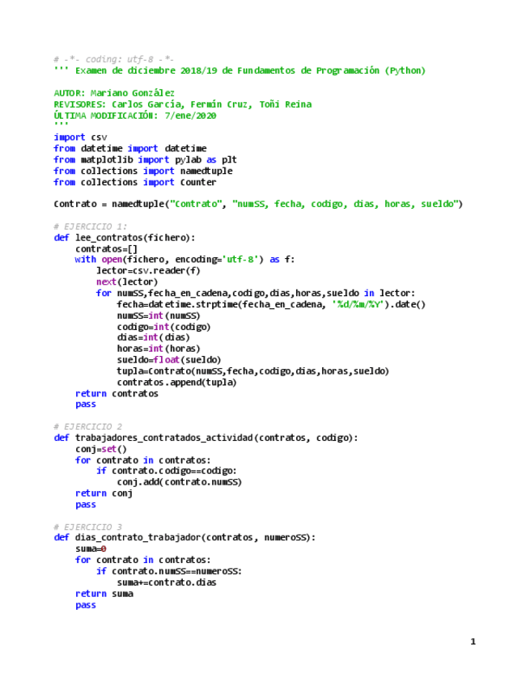
Task: Click the 'import csv' line
Action: (x=80, y=138)
